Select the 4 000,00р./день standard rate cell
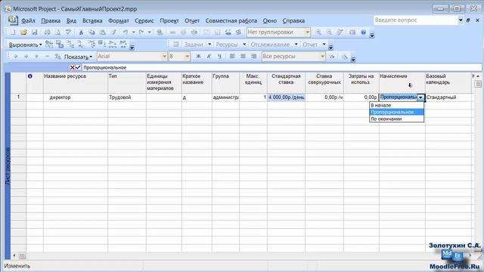Screen dimensions: 484x272 (286, 97)
